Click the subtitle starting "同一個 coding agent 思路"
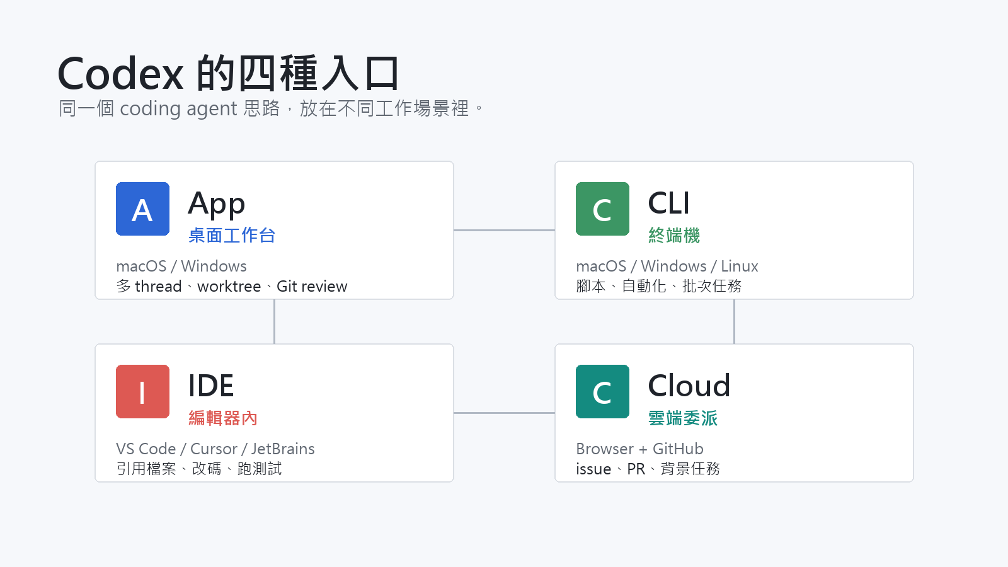Image resolution: width=1008 pixels, height=567 pixels. (271, 108)
